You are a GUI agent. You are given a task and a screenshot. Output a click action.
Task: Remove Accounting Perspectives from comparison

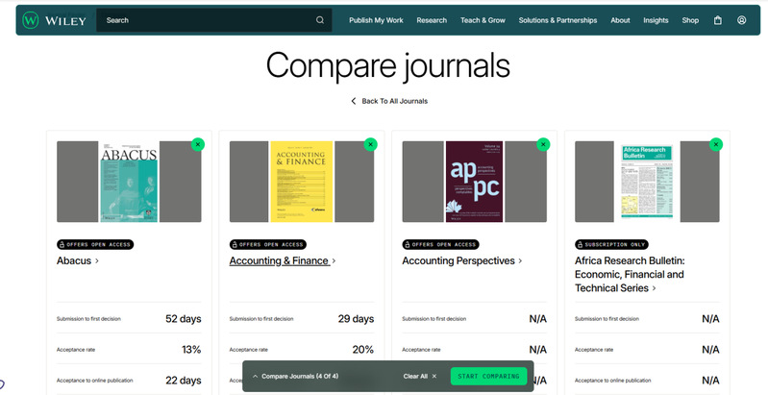coord(543,144)
